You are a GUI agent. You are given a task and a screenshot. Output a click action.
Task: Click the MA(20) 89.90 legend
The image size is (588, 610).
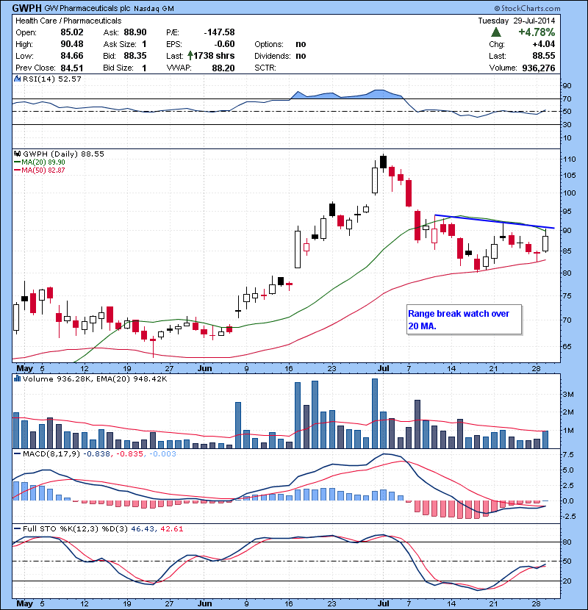click(40, 162)
